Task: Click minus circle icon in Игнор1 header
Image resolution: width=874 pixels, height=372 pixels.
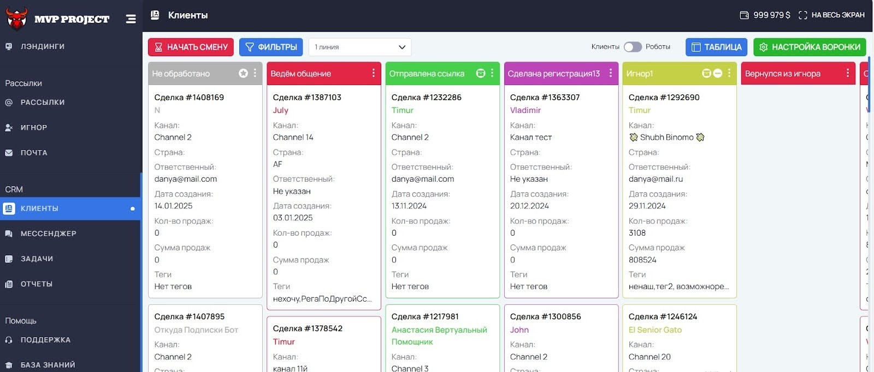Action: pyautogui.click(x=718, y=73)
